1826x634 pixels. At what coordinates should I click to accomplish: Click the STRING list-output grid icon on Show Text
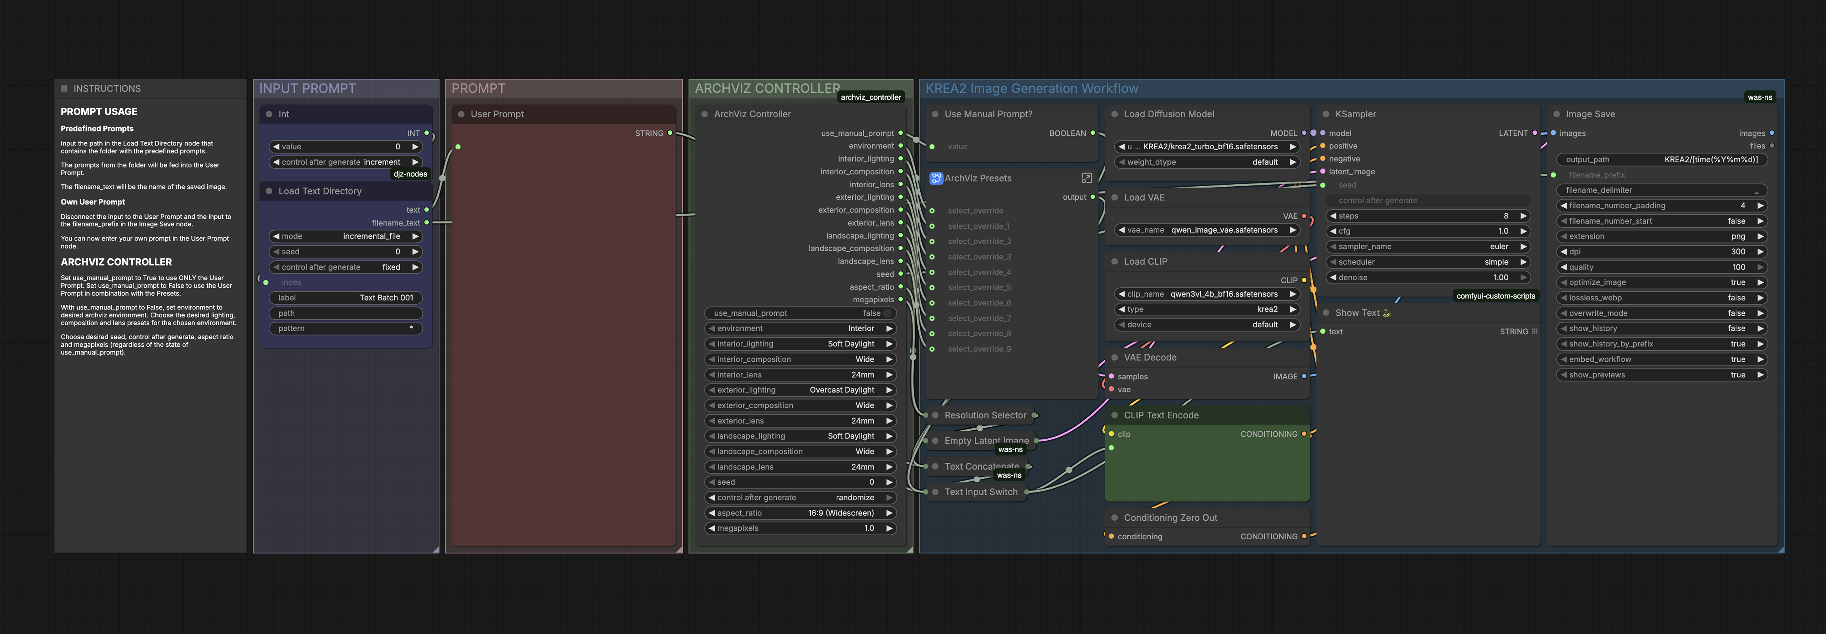pos(1535,332)
